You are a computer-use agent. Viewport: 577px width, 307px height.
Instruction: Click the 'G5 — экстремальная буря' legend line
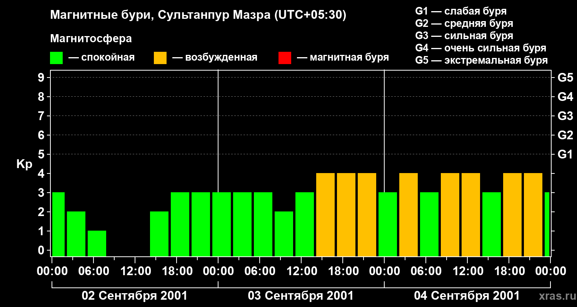pyautogui.click(x=482, y=60)
